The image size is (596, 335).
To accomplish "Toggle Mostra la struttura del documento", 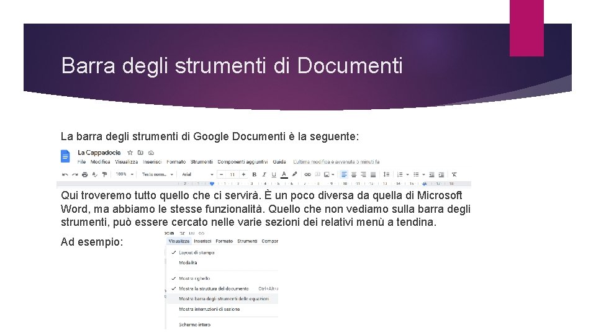I will [x=222, y=288].
